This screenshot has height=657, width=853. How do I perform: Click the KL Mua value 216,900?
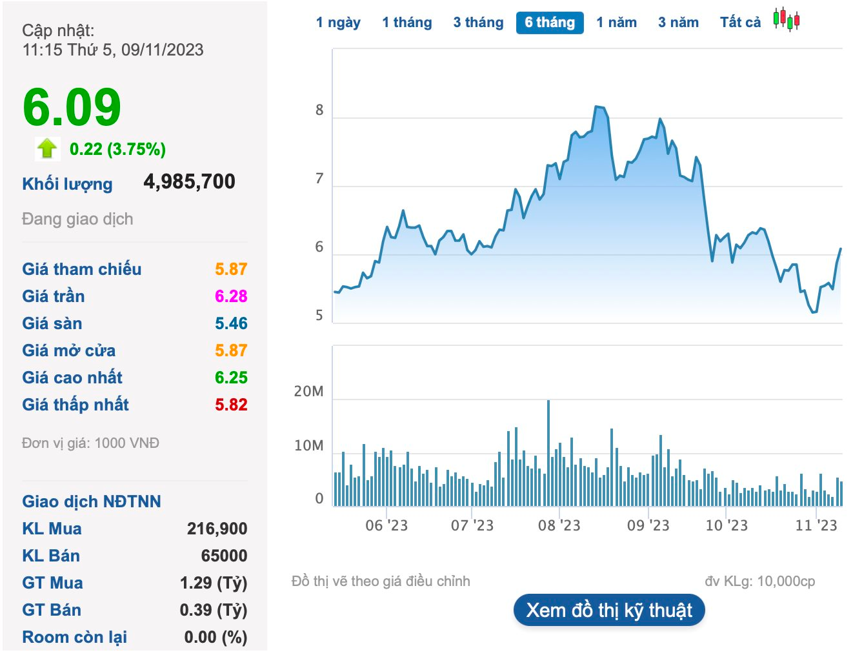(x=217, y=529)
